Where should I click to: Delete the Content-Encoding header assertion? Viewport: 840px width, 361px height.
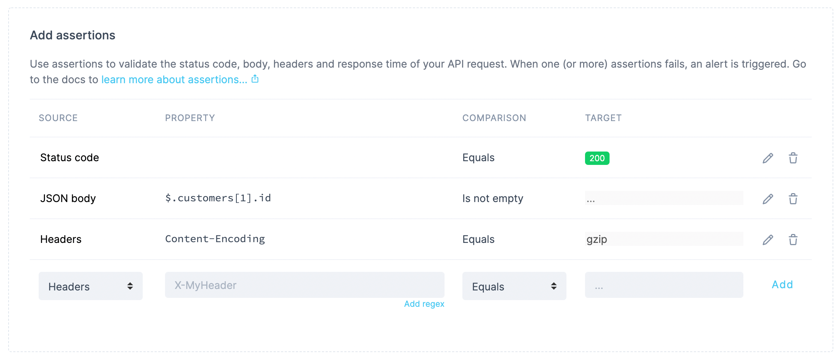pos(794,240)
